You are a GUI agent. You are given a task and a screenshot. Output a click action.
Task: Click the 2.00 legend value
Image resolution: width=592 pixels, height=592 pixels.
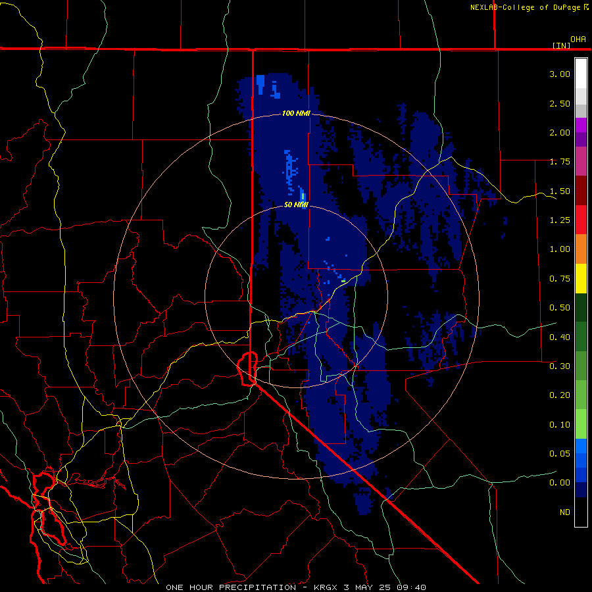(560, 132)
